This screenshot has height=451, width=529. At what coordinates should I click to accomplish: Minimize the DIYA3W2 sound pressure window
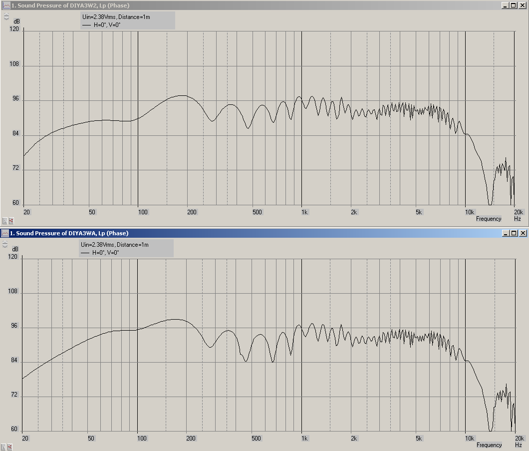(505, 5)
